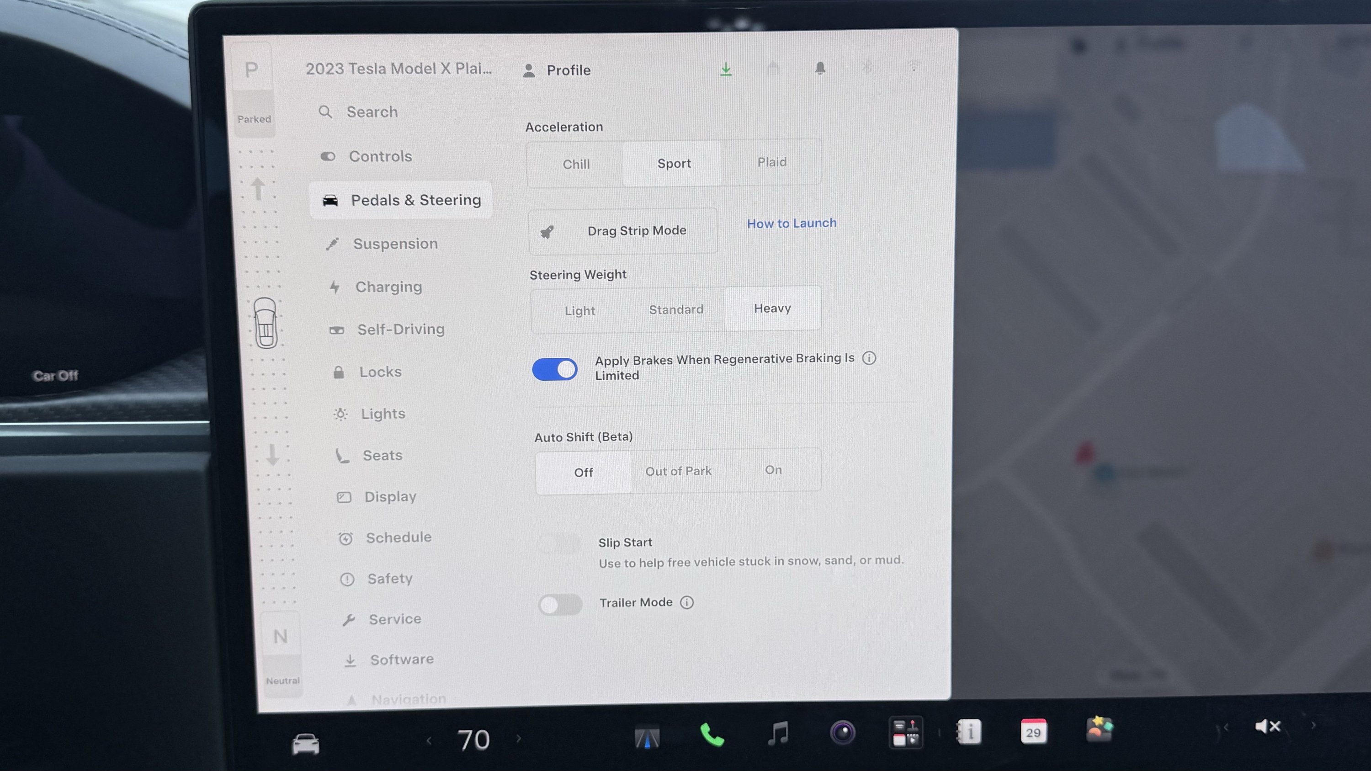This screenshot has height=771, width=1371.
Task: Tap the top-view car icon on gear strip
Action: pyautogui.click(x=265, y=323)
